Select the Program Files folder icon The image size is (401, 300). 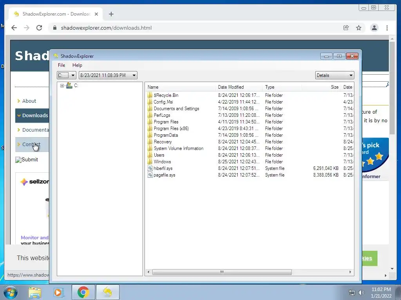pyautogui.click(x=150, y=122)
